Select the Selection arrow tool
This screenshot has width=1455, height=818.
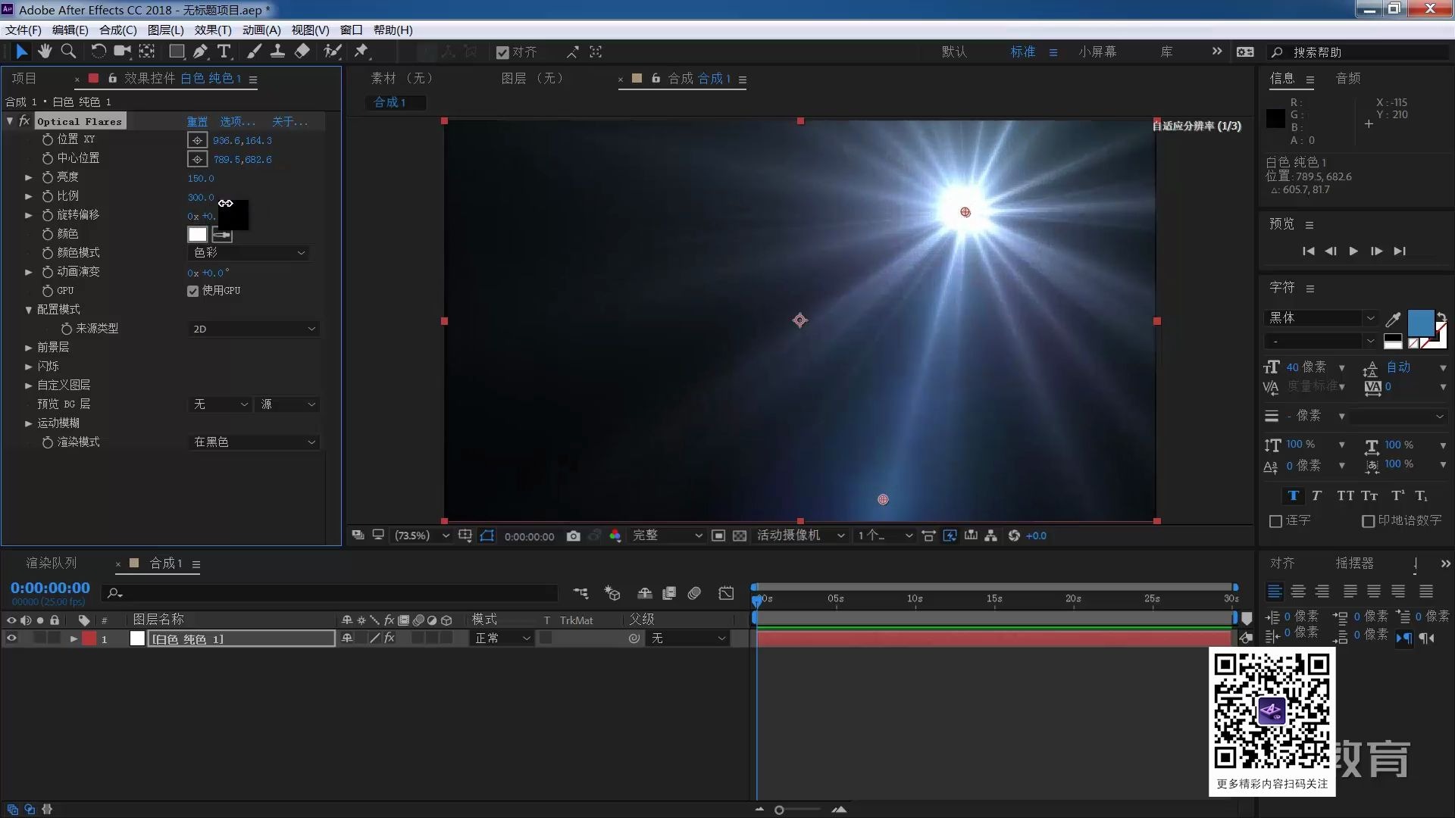[x=21, y=52]
